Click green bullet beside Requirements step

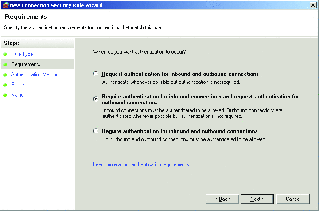coord(5,64)
